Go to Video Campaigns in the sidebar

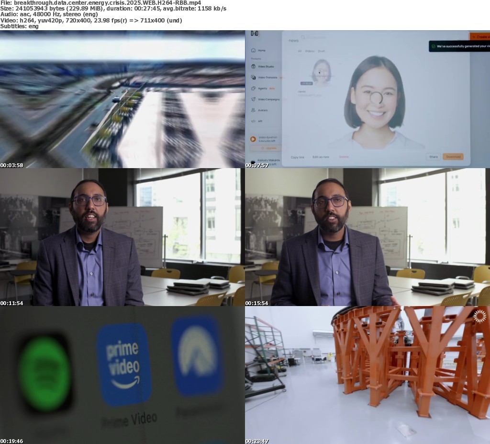[253, 99]
